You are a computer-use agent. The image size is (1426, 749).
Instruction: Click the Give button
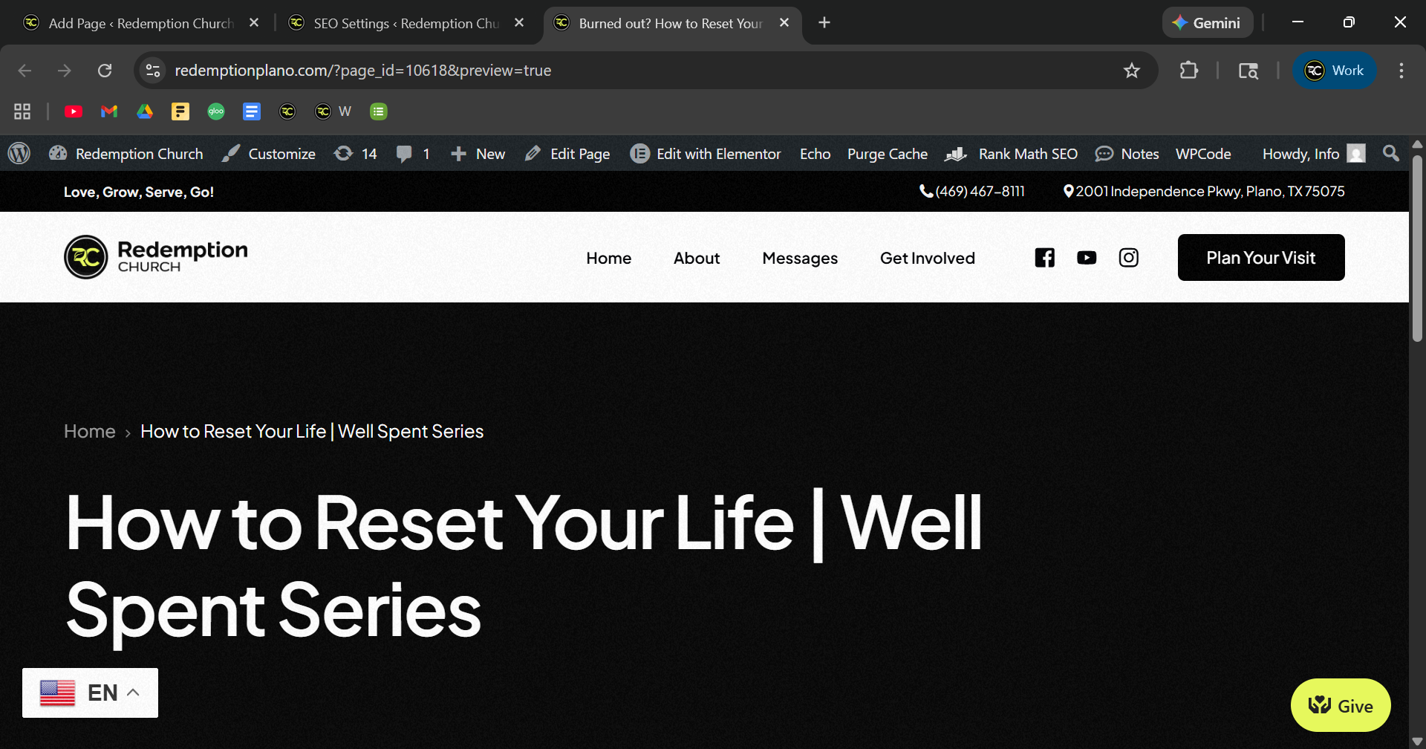pos(1341,705)
